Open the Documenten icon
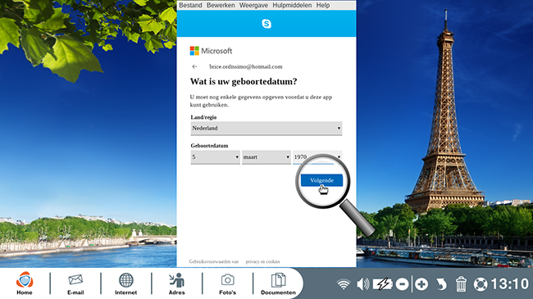 point(278,283)
